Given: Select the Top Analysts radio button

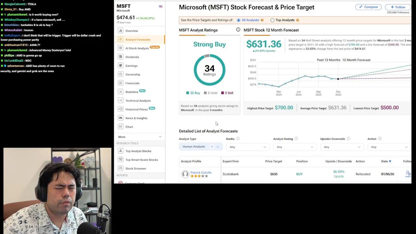Looking at the screenshot, I should (x=272, y=20).
